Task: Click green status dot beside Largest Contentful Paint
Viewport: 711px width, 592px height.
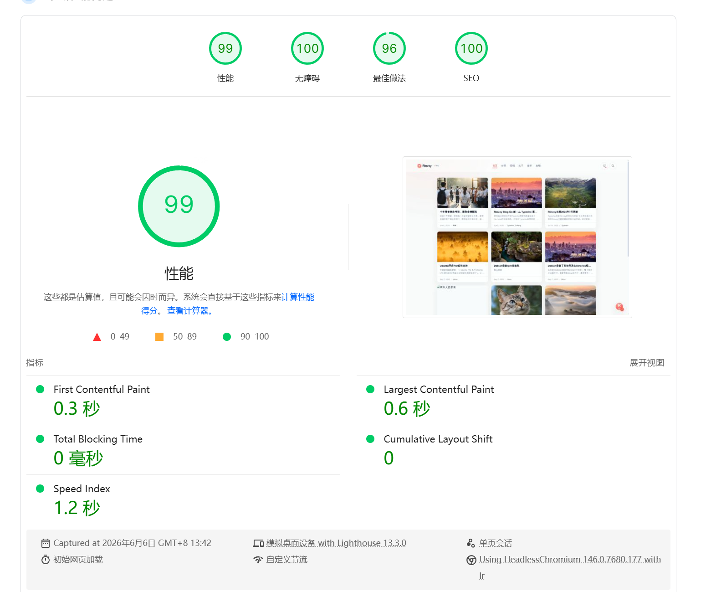Action: tap(370, 389)
